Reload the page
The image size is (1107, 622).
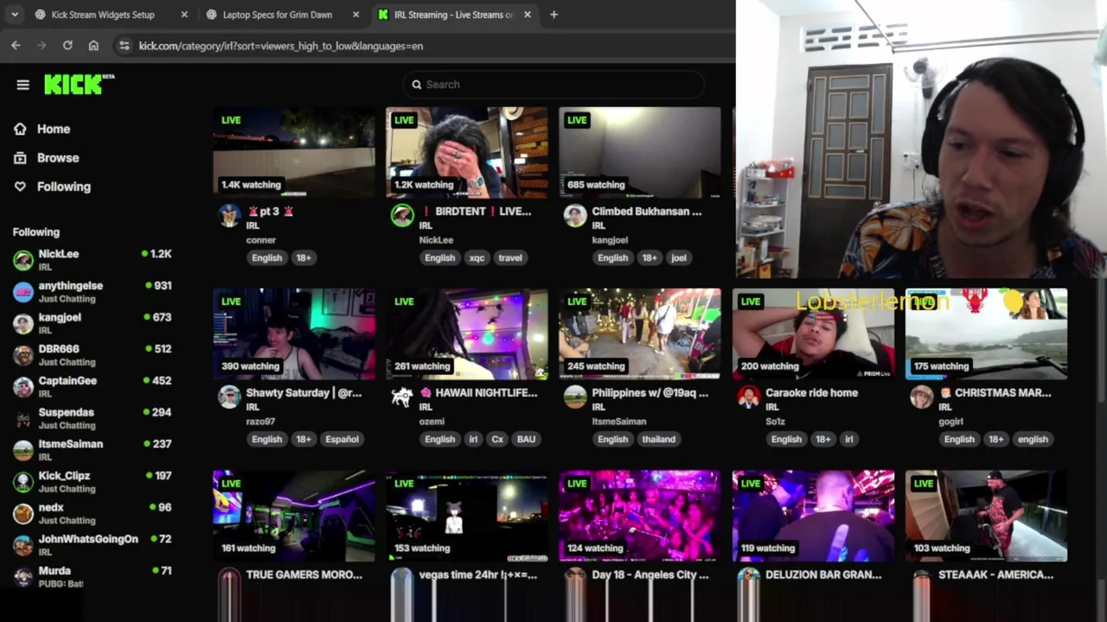tap(67, 46)
